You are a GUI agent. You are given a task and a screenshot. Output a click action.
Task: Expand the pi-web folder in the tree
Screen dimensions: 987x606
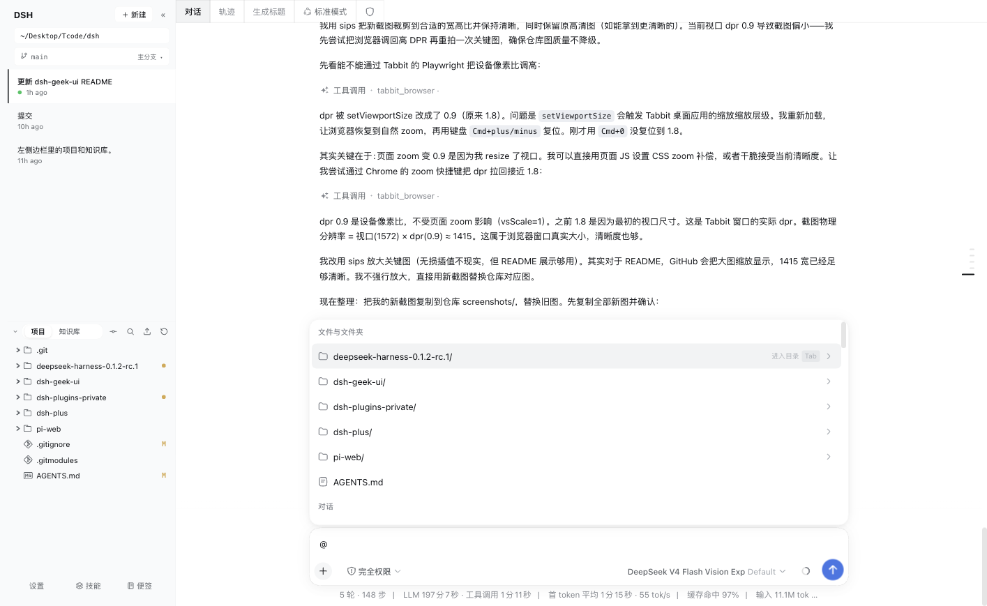18,429
